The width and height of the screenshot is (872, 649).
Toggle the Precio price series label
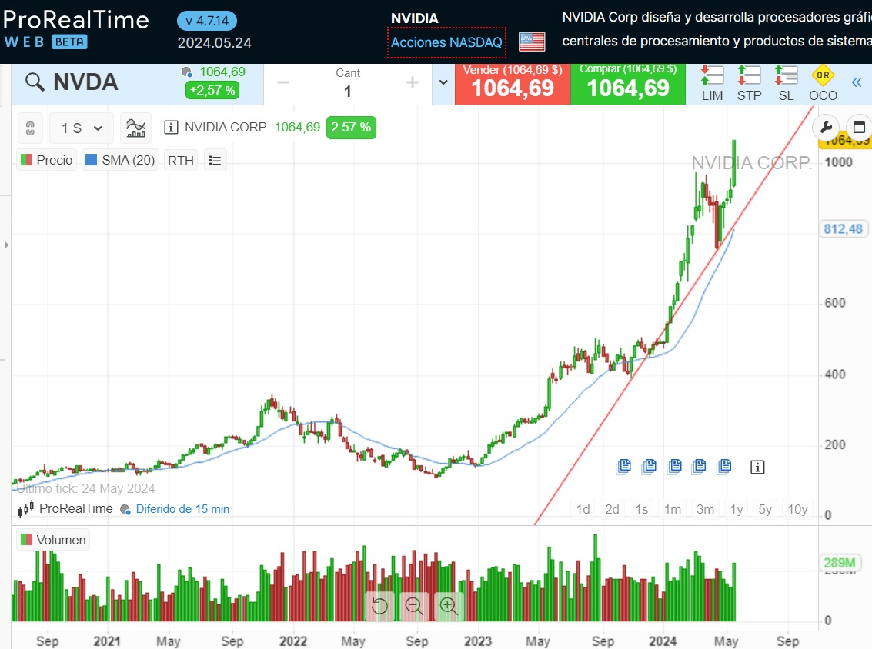point(47,160)
